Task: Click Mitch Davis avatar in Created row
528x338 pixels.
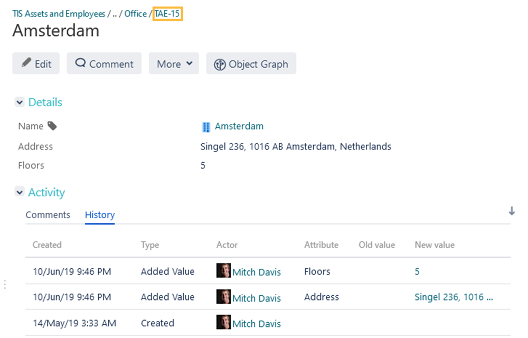Action: tap(223, 322)
